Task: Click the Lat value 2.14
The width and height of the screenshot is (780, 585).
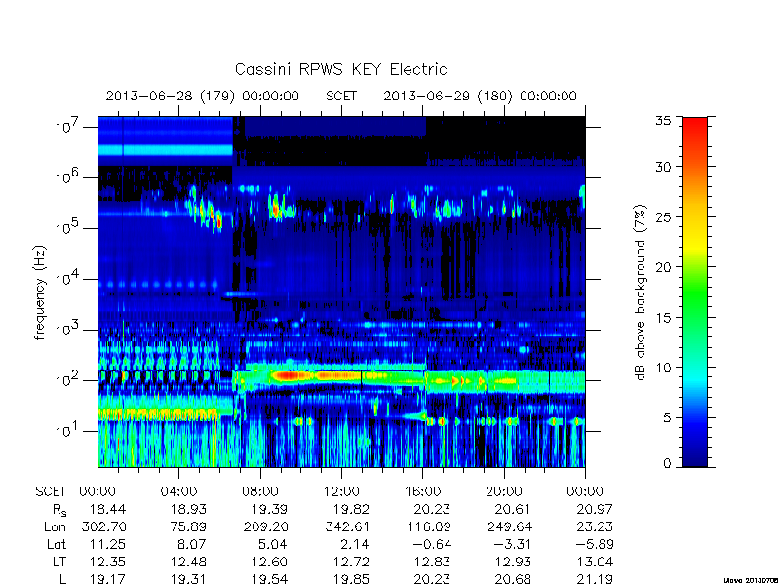Action: click(x=354, y=545)
